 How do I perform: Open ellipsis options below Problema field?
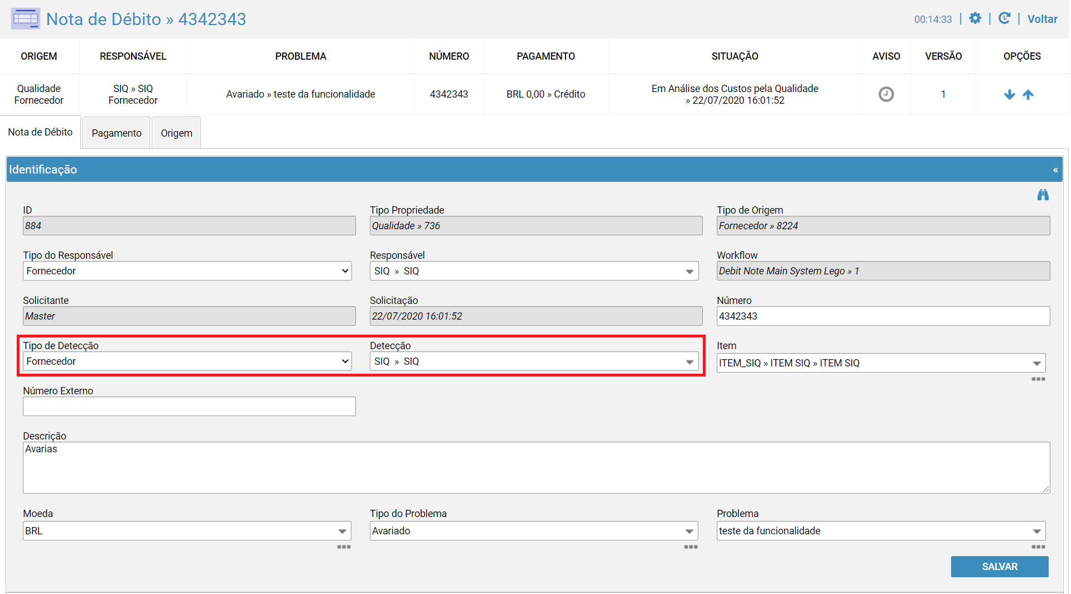tap(1038, 547)
